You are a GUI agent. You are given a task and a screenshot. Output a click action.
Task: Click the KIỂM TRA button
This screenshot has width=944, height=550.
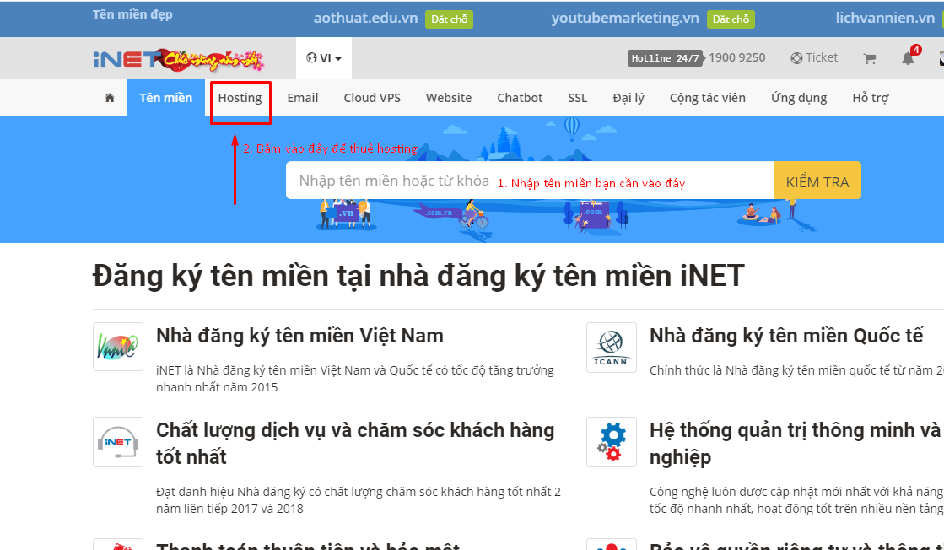pos(817,181)
